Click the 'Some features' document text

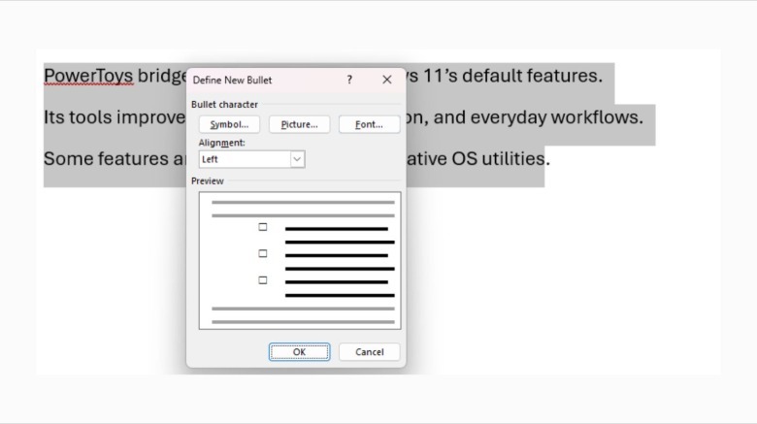coord(106,159)
